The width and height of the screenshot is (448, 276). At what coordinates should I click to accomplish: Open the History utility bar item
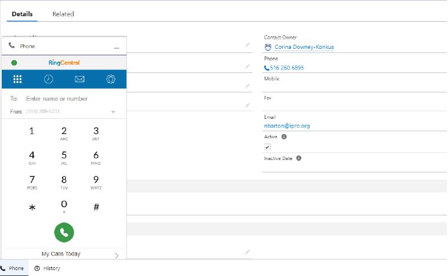coord(47,268)
